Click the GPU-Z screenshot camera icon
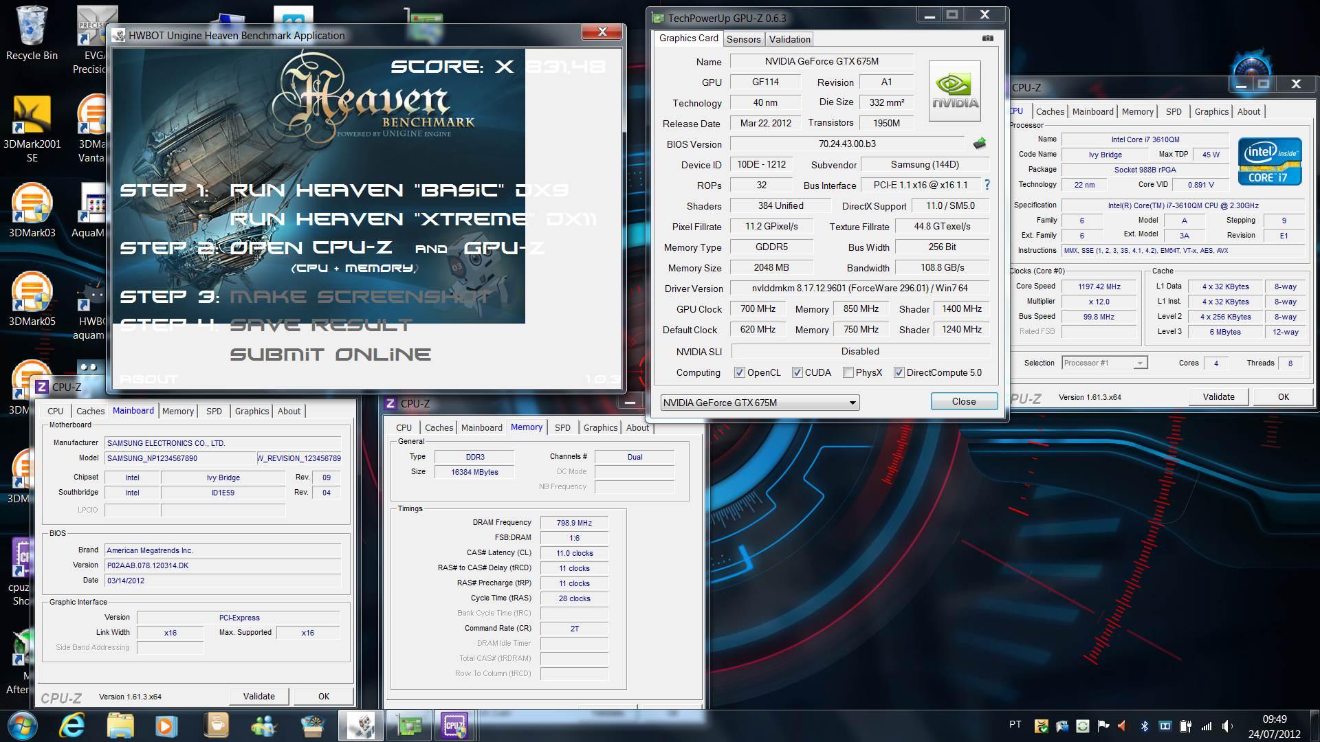The width and height of the screenshot is (1320, 742). click(988, 38)
